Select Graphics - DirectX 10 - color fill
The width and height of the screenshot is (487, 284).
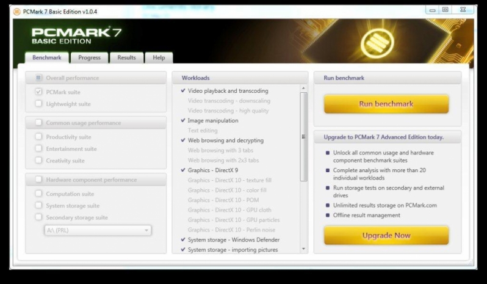(227, 190)
